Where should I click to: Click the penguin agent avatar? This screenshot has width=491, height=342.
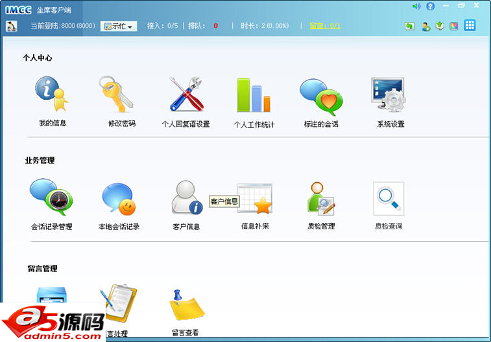(x=12, y=26)
